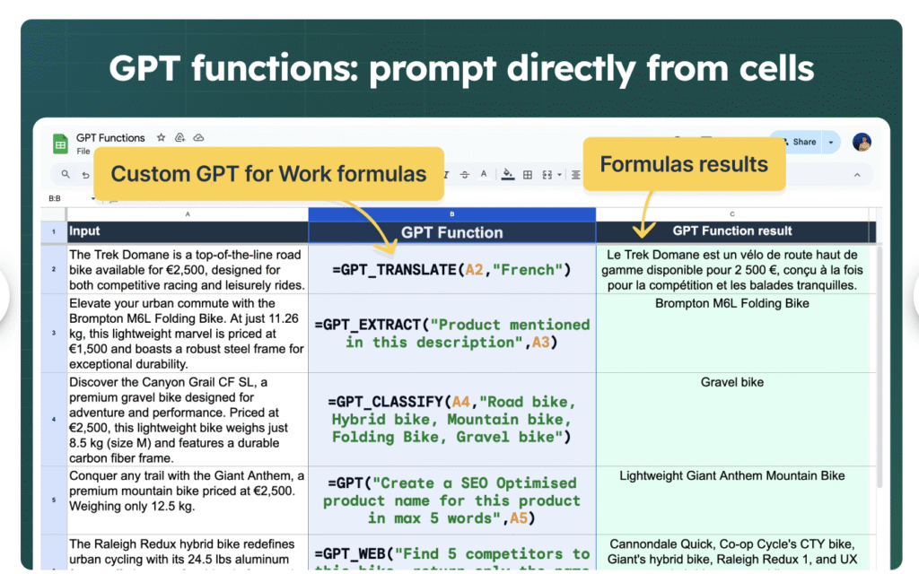Click the Share button
The image size is (919, 574).
(x=798, y=142)
